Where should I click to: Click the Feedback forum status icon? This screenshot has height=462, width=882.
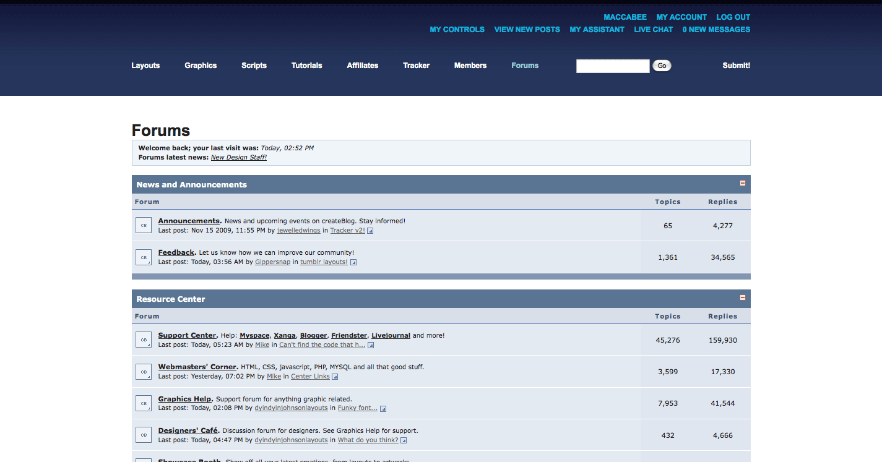pyautogui.click(x=144, y=257)
